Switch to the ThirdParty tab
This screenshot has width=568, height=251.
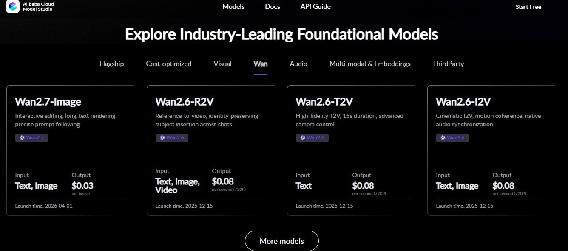448,64
